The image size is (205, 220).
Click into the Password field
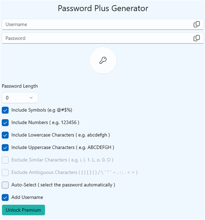pyautogui.click(x=95, y=38)
